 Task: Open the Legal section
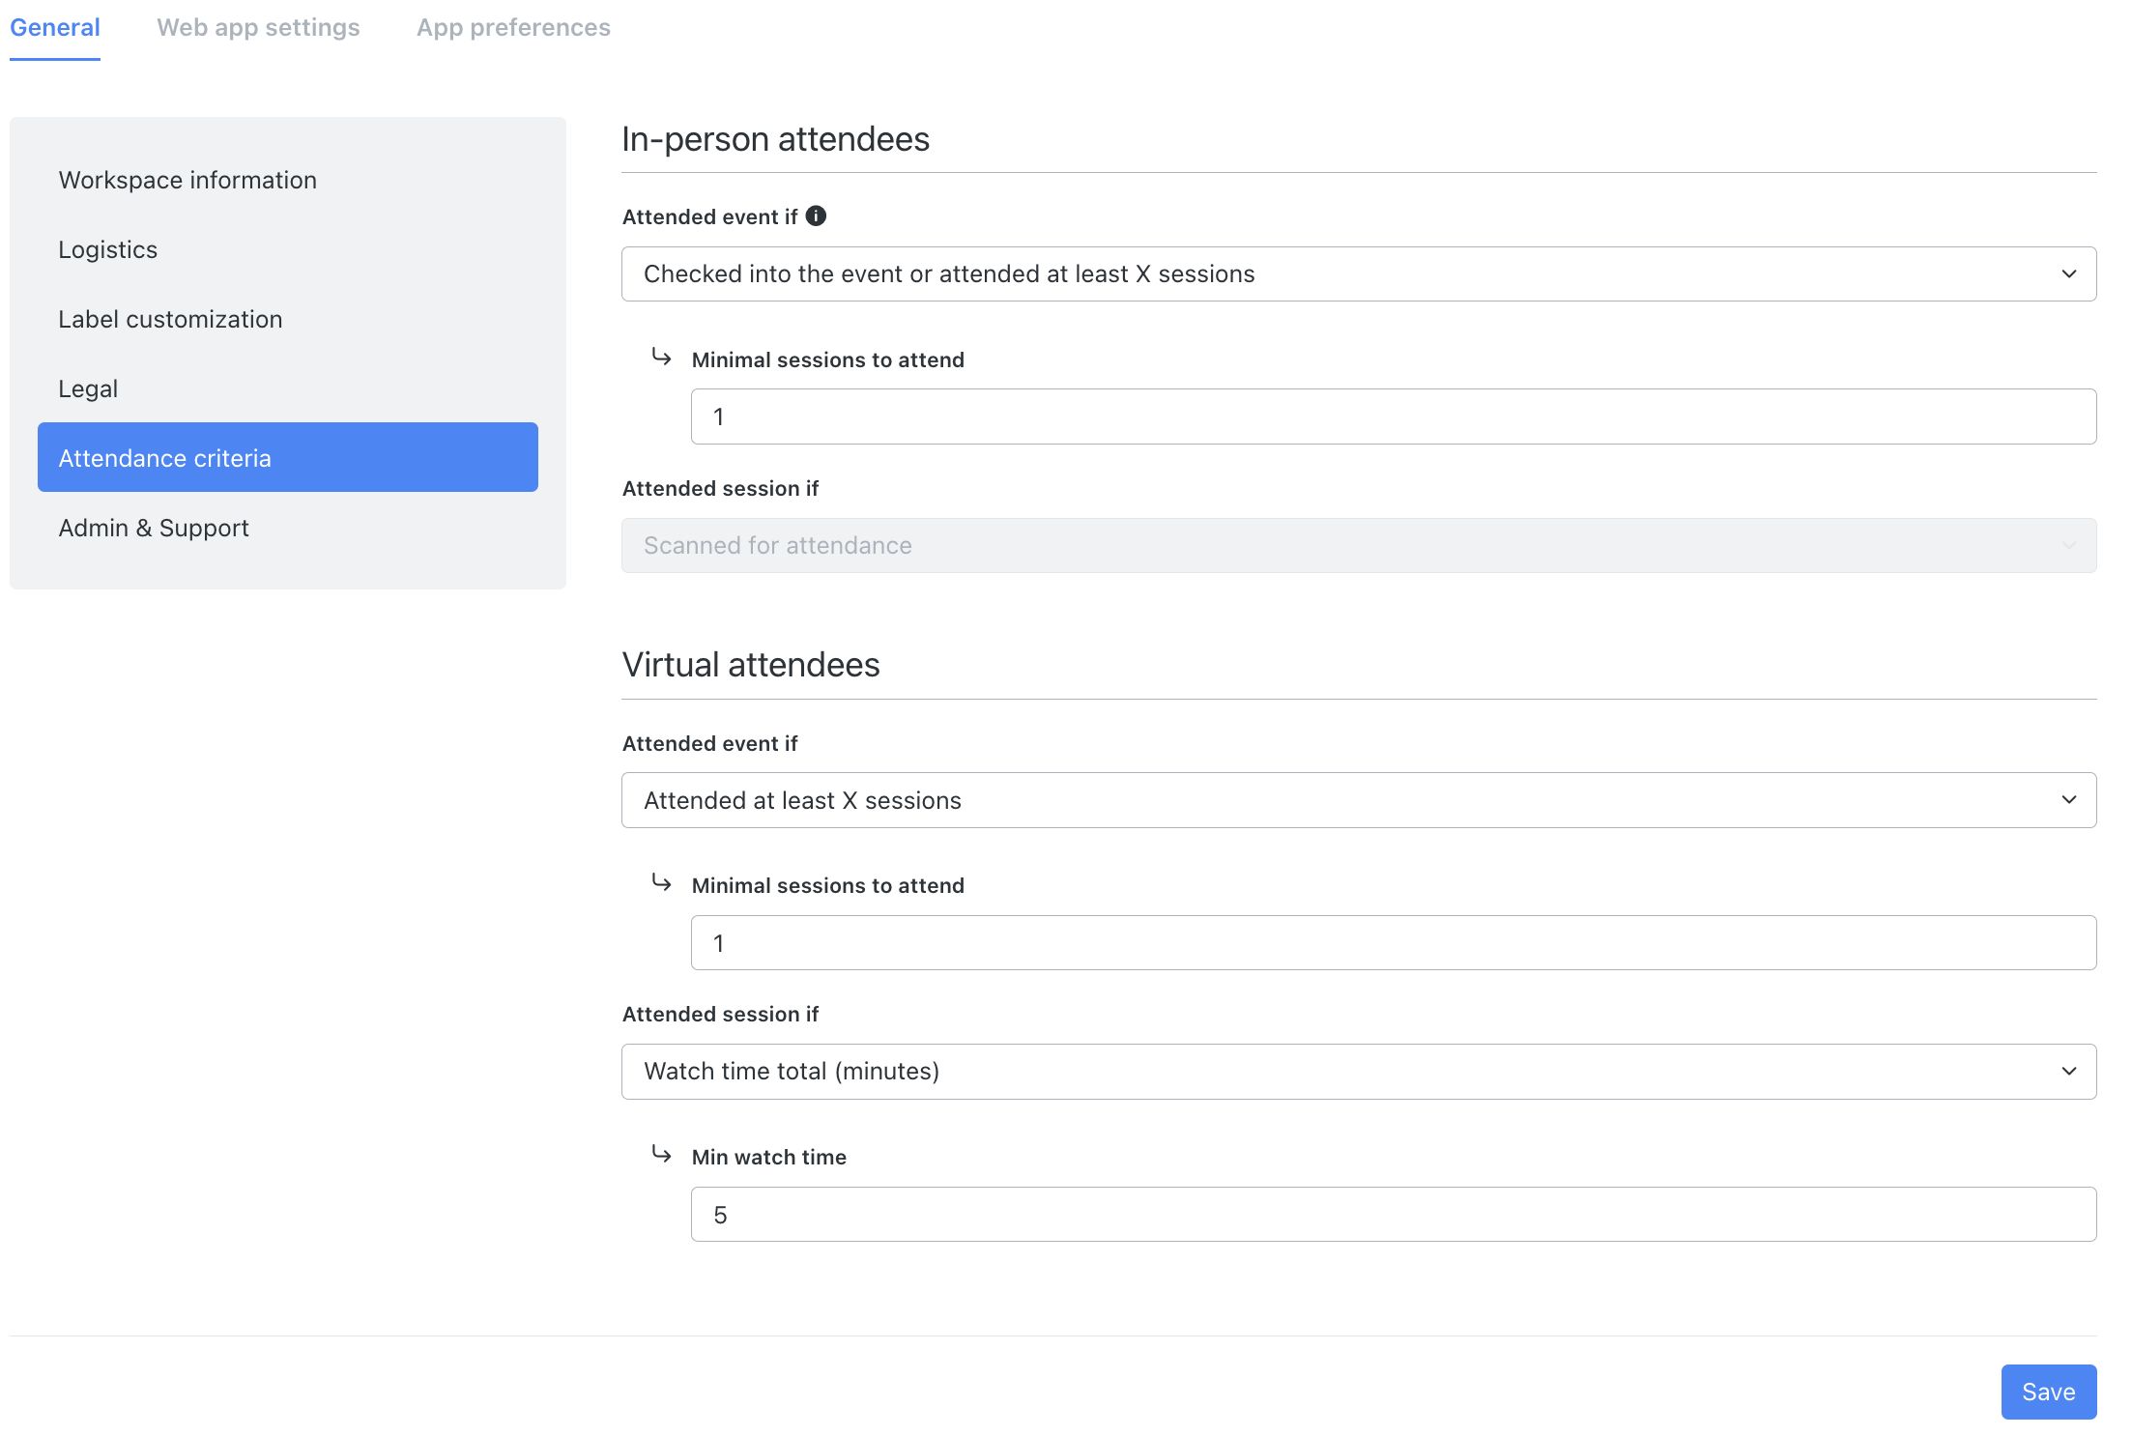click(288, 388)
